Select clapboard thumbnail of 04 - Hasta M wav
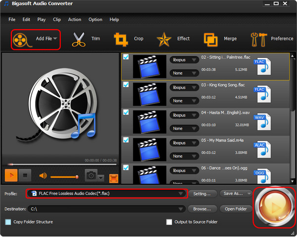 point(149,122)
